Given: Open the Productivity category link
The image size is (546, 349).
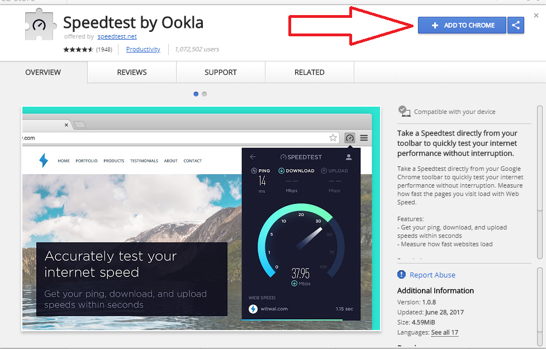Looking at the screenshot, I should click(143, 49).
